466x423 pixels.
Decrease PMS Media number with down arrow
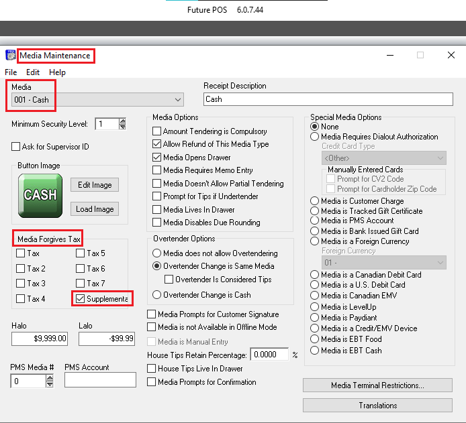point(50,384)
